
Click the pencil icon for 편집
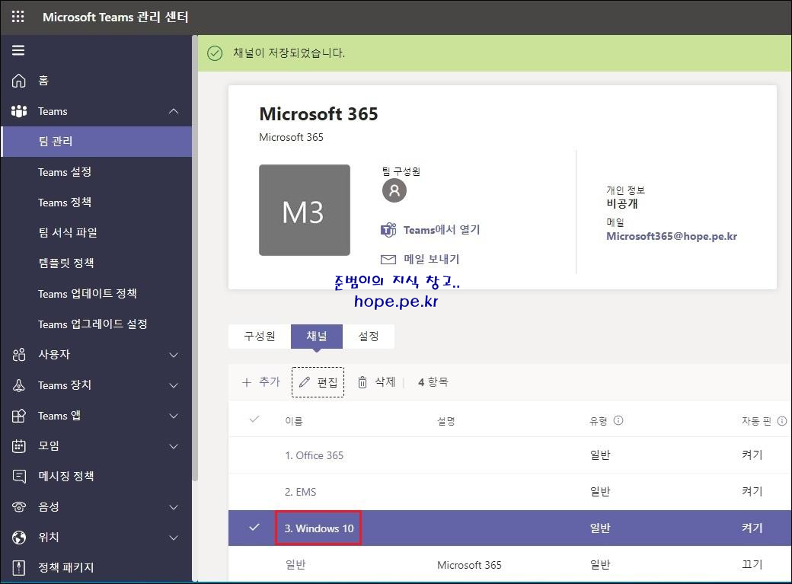coord(304,382)
